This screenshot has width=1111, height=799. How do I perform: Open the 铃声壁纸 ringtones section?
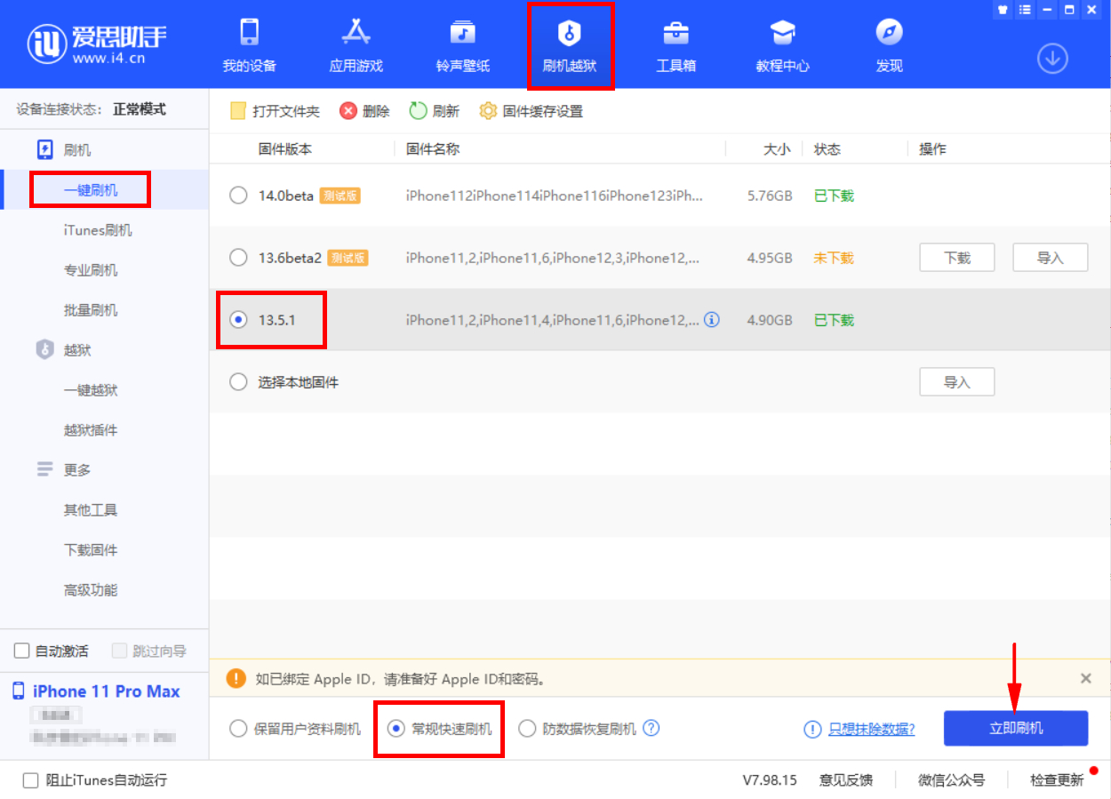(461, 43)
